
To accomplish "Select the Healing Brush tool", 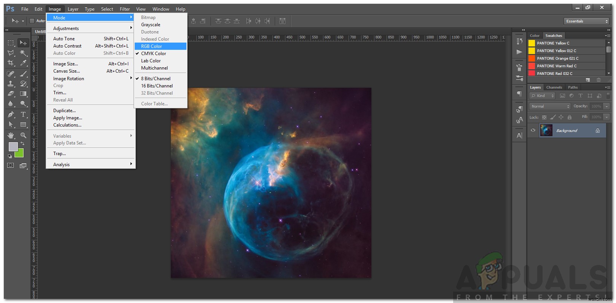I will 11,73.
